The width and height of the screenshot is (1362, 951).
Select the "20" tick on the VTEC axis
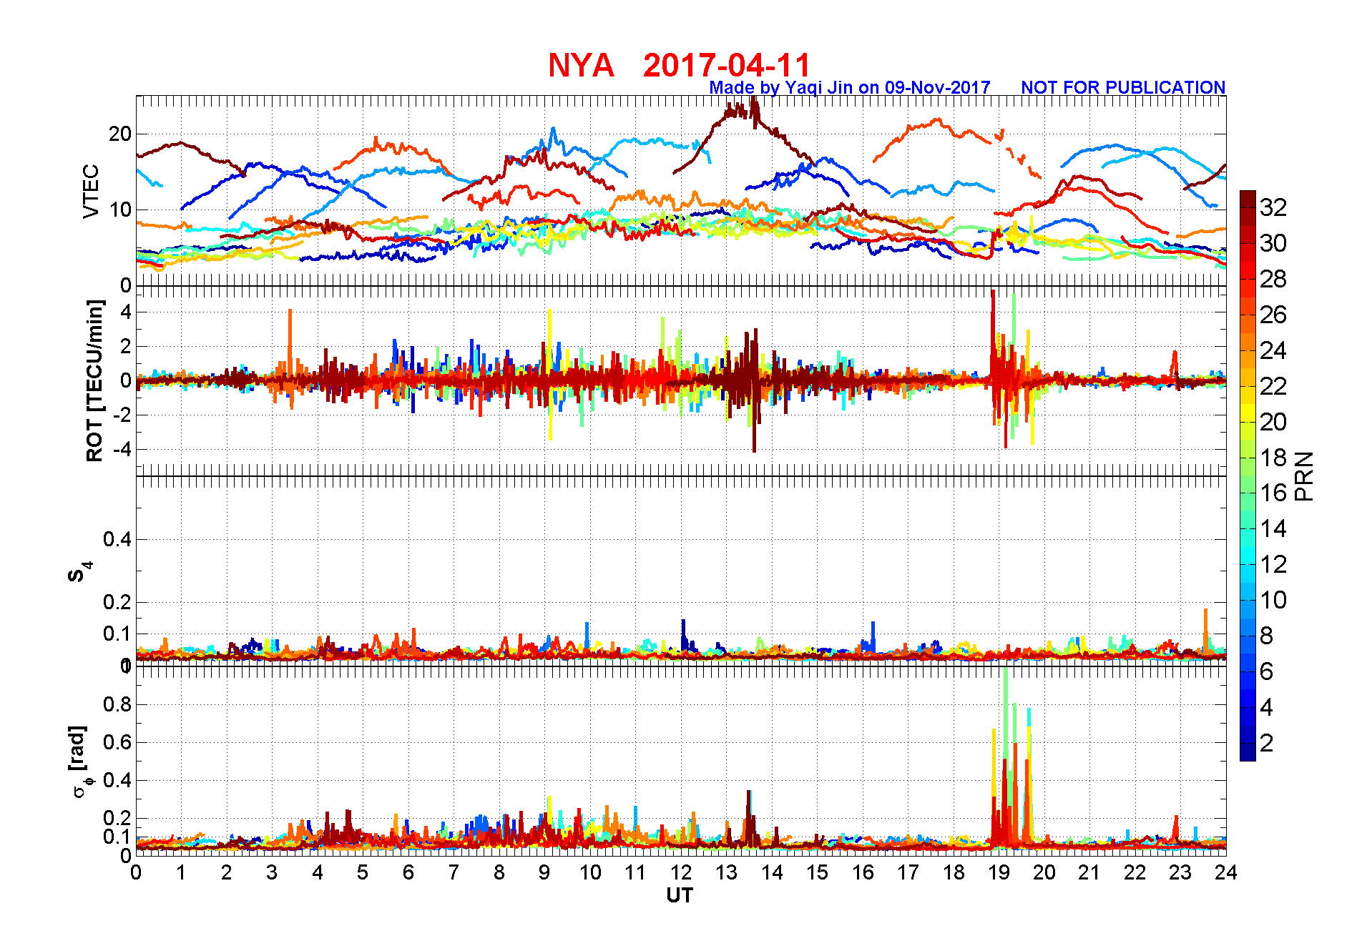tap(120, 134)
